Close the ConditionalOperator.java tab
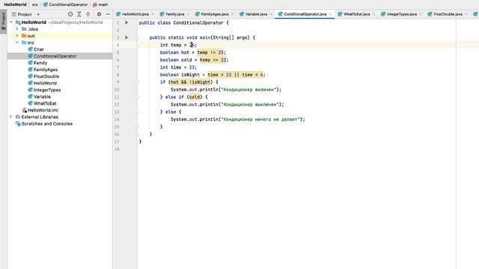The height and width of the screenshot is (269, 479). click(330, 14)
